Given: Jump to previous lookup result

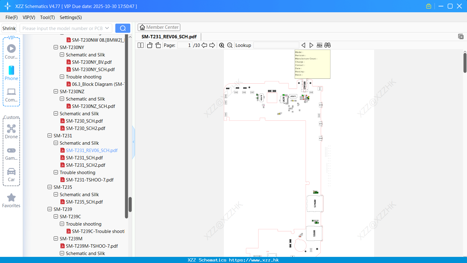Looking at the screenshot, I should pos(303,45).
